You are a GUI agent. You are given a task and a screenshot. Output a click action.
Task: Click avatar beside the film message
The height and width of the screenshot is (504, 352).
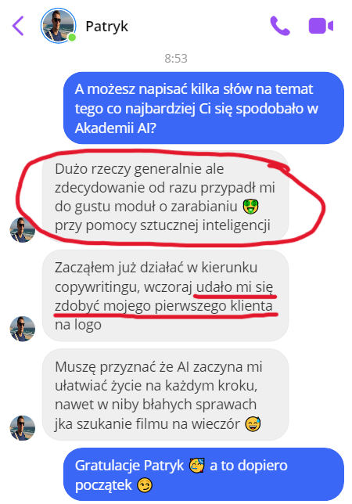(x=22, y=428)
